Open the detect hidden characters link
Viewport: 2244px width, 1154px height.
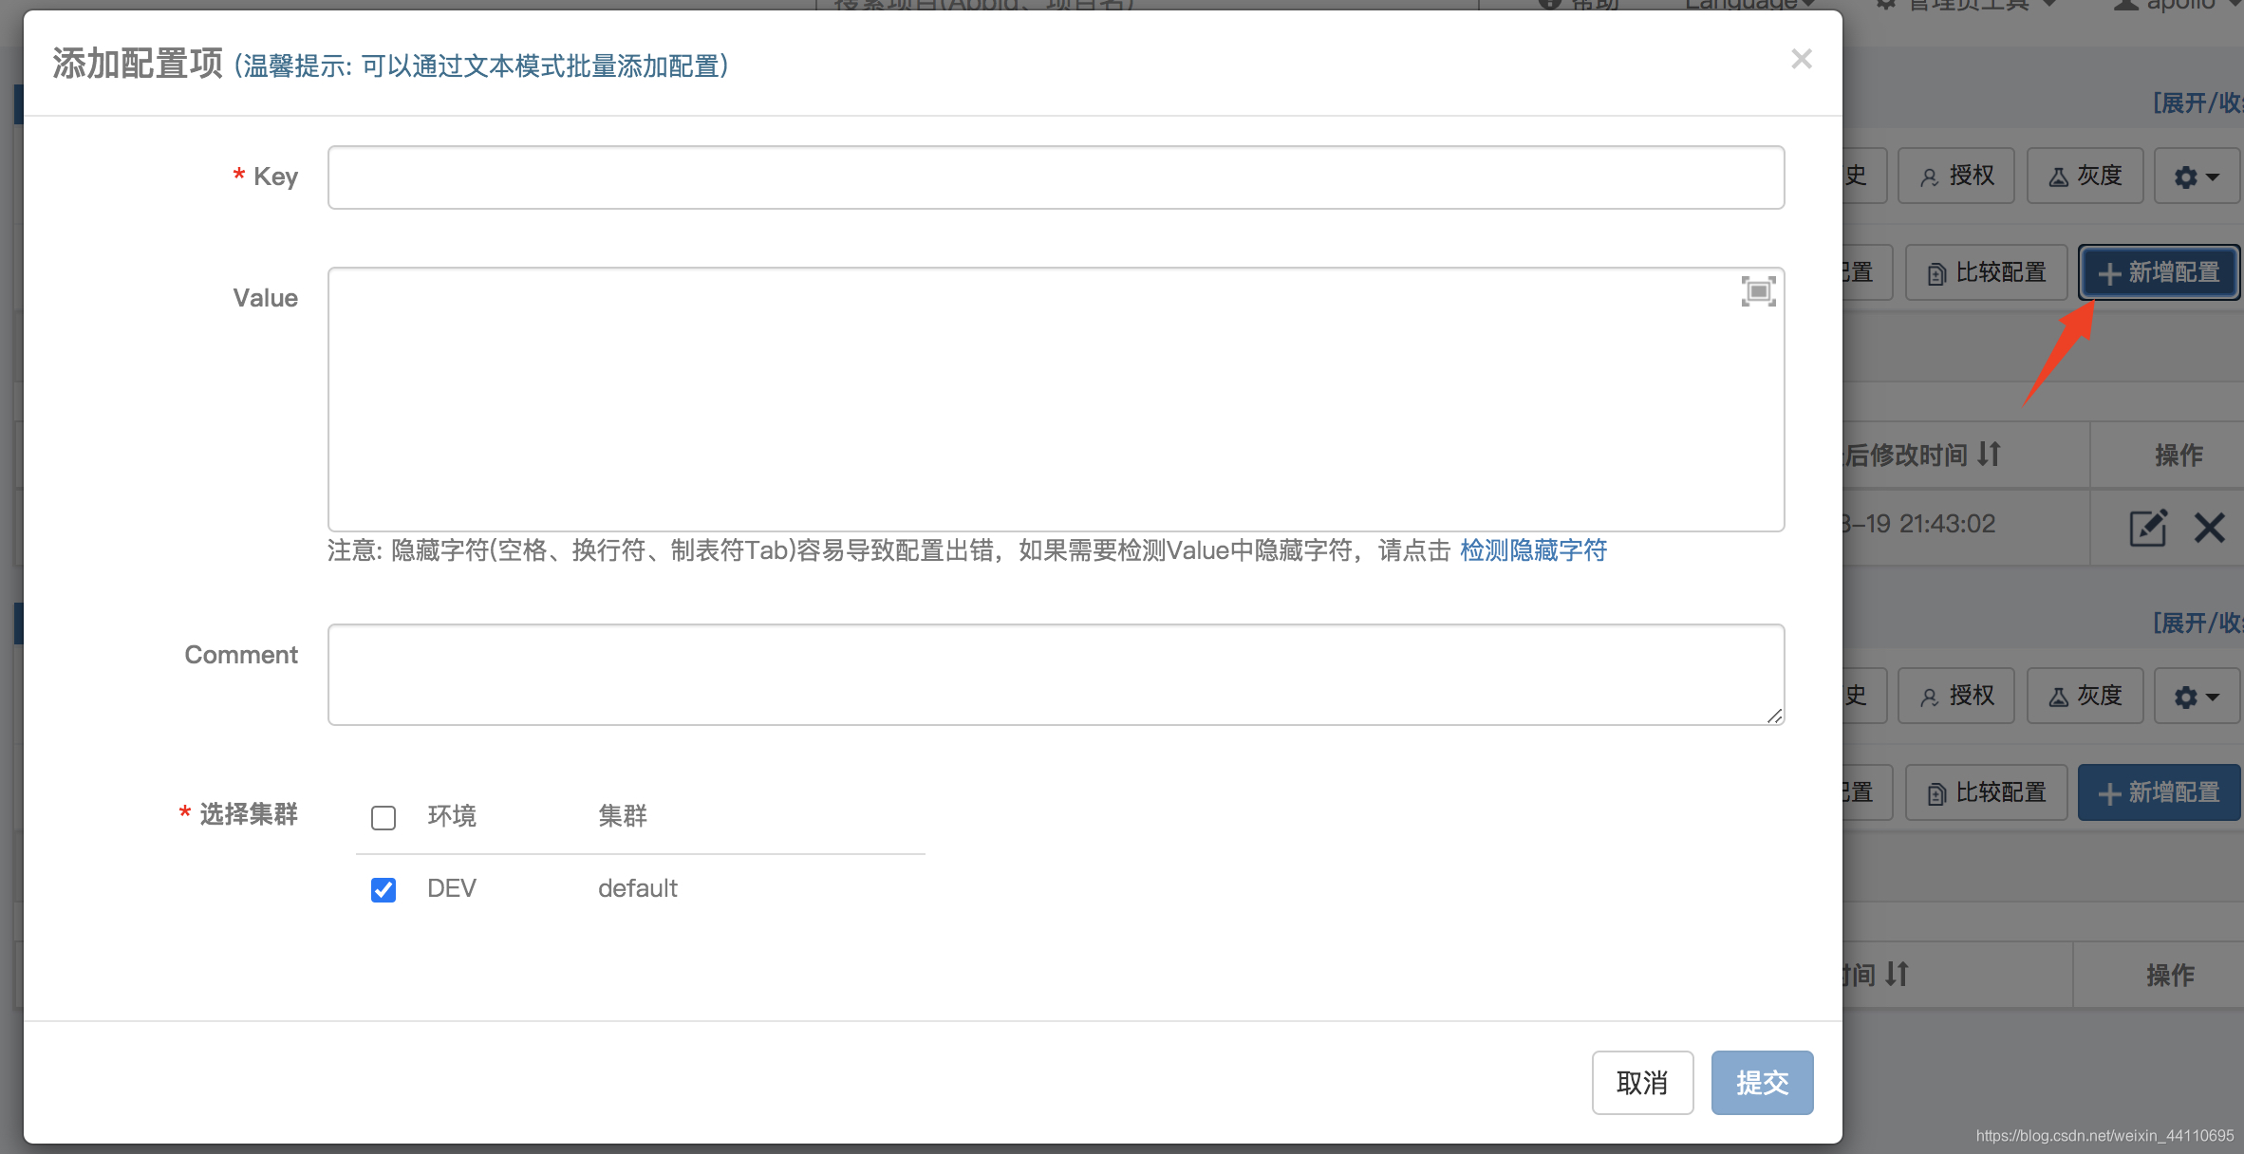[1533, 550]
